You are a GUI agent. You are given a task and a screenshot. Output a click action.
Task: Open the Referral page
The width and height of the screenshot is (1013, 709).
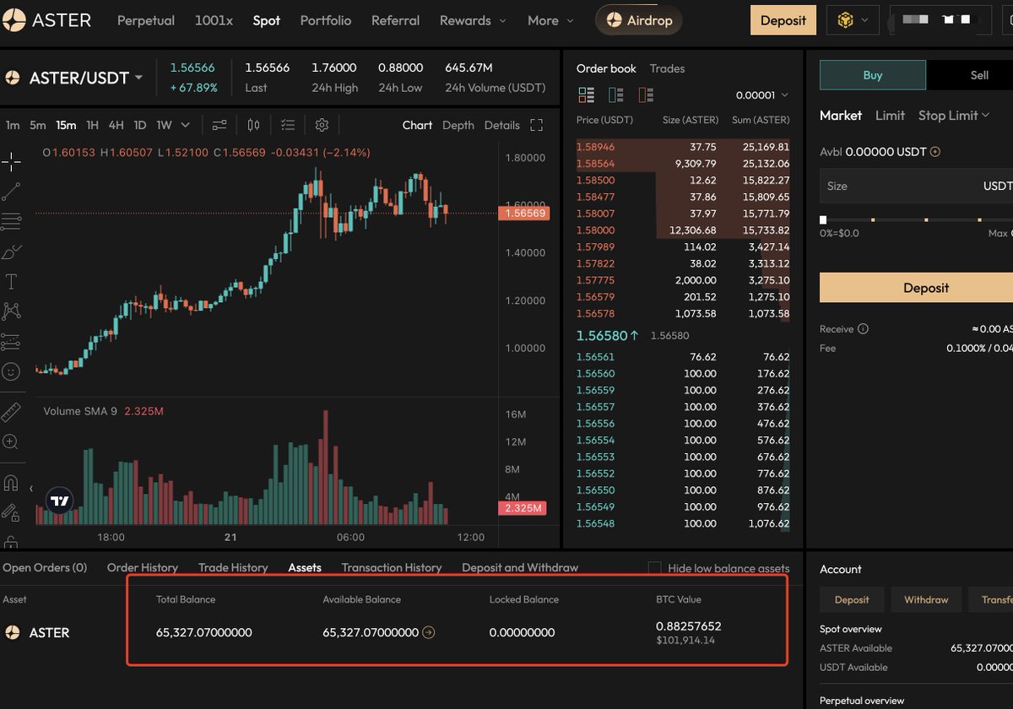[395, 20]
